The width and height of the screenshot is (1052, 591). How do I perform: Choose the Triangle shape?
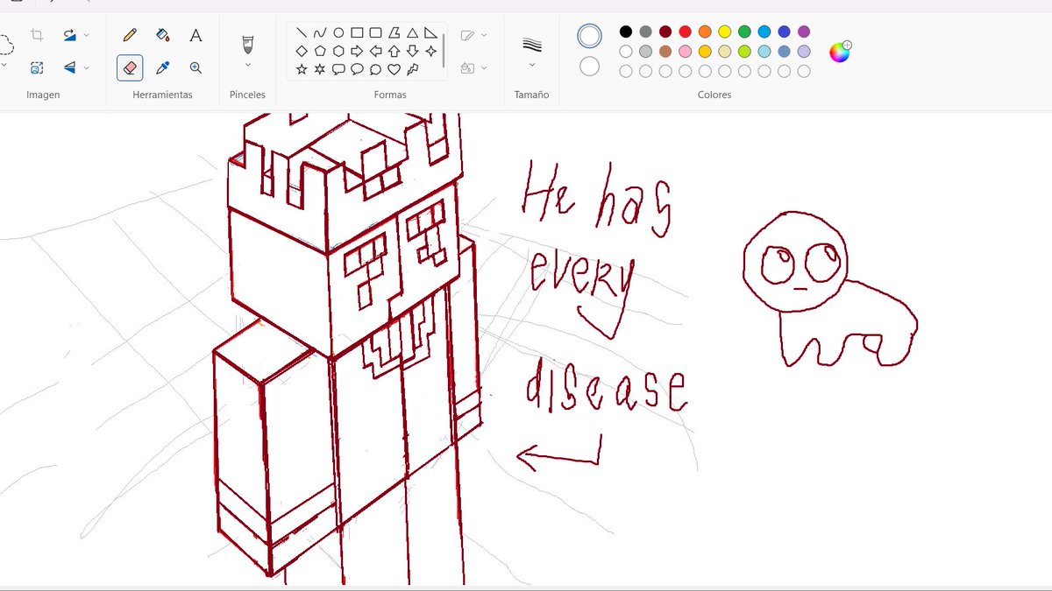coord(412,33)
